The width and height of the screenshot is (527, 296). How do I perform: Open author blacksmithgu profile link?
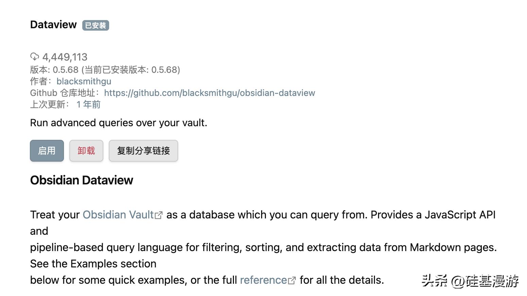[84, 81]
